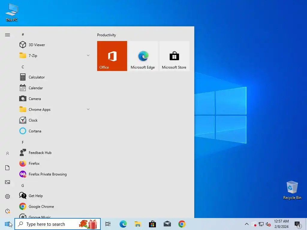Click the muted volume icon
The image size is (307, 230).
point(268,224)
